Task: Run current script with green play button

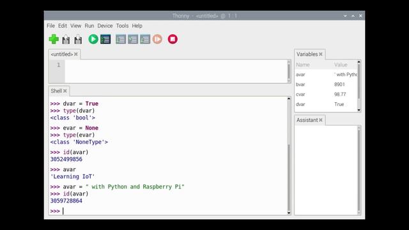Action: 93,40
